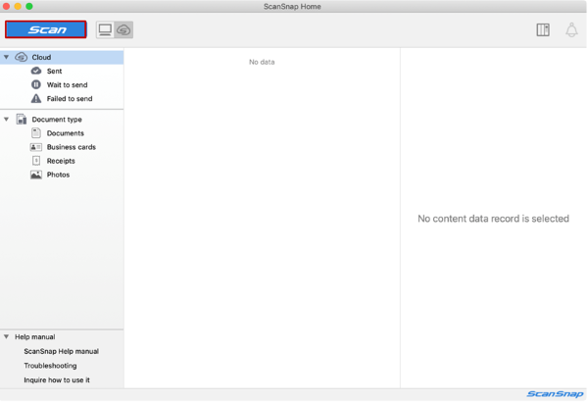Click the yellow minimize window button
The height and width of the screenshot is (402, 588).
coord(18,7)
